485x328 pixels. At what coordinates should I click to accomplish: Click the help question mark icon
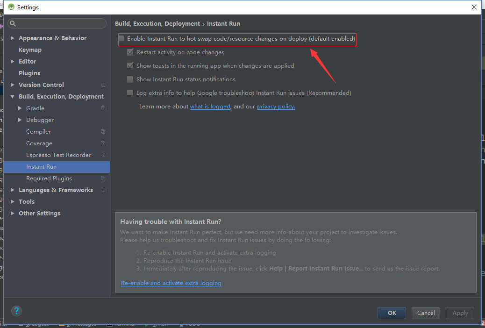point(16,311)
